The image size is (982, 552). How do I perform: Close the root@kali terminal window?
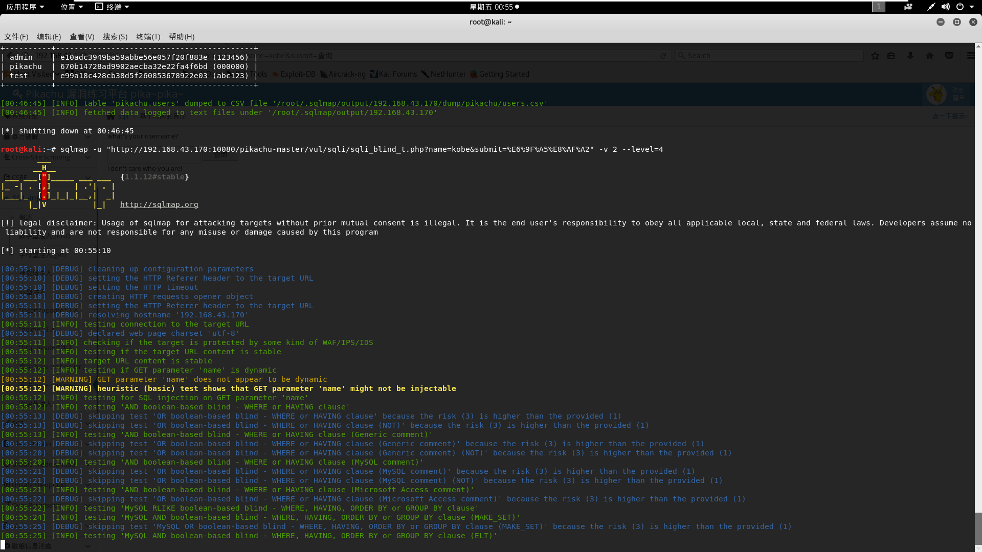973,22
